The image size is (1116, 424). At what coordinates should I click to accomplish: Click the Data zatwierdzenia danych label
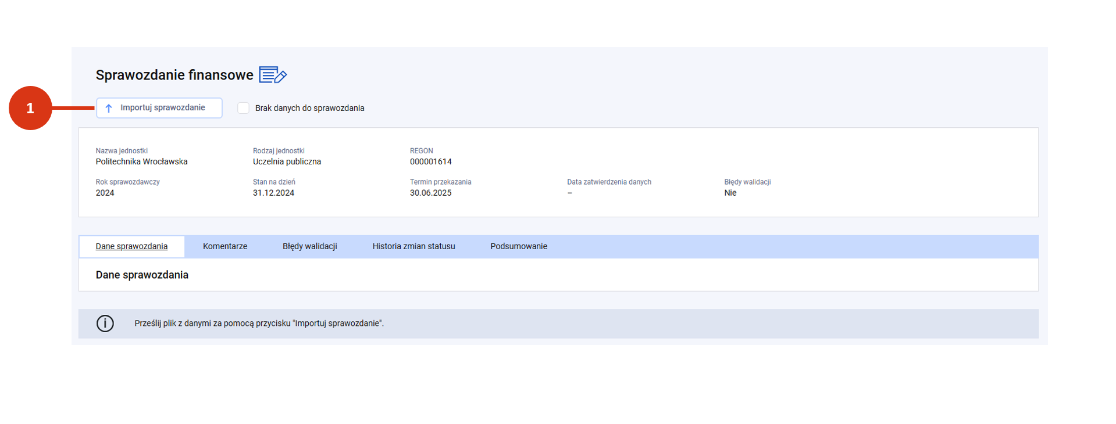click(609, 182)
